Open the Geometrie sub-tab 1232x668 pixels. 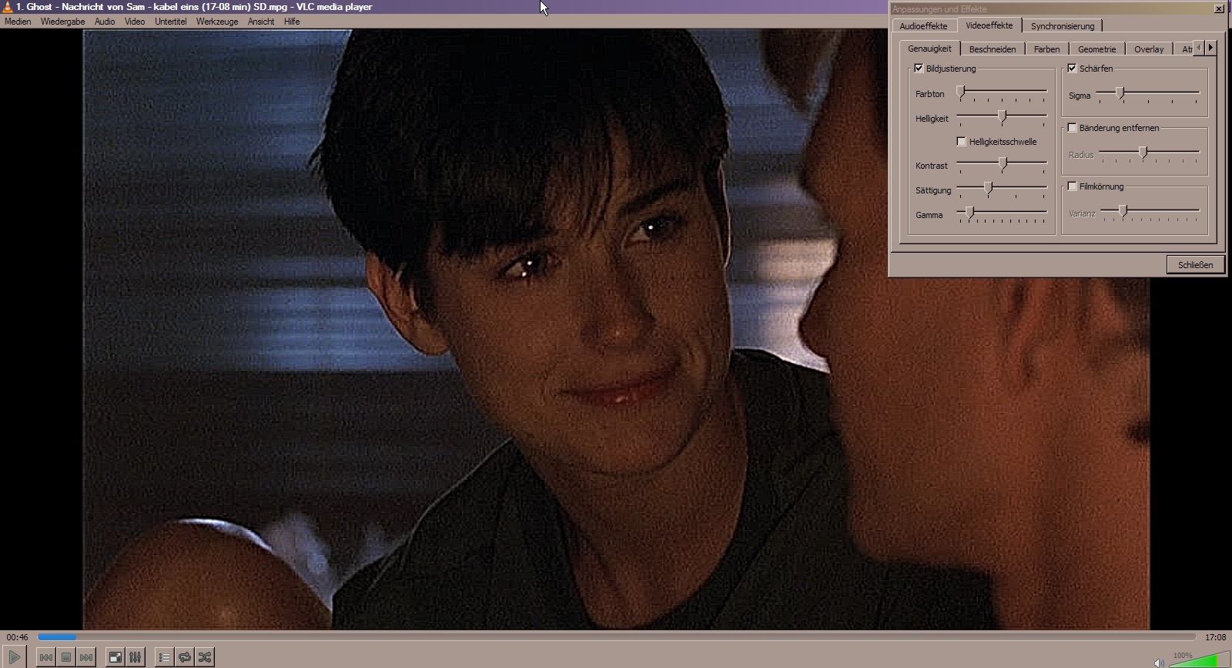pos(1096,49)
